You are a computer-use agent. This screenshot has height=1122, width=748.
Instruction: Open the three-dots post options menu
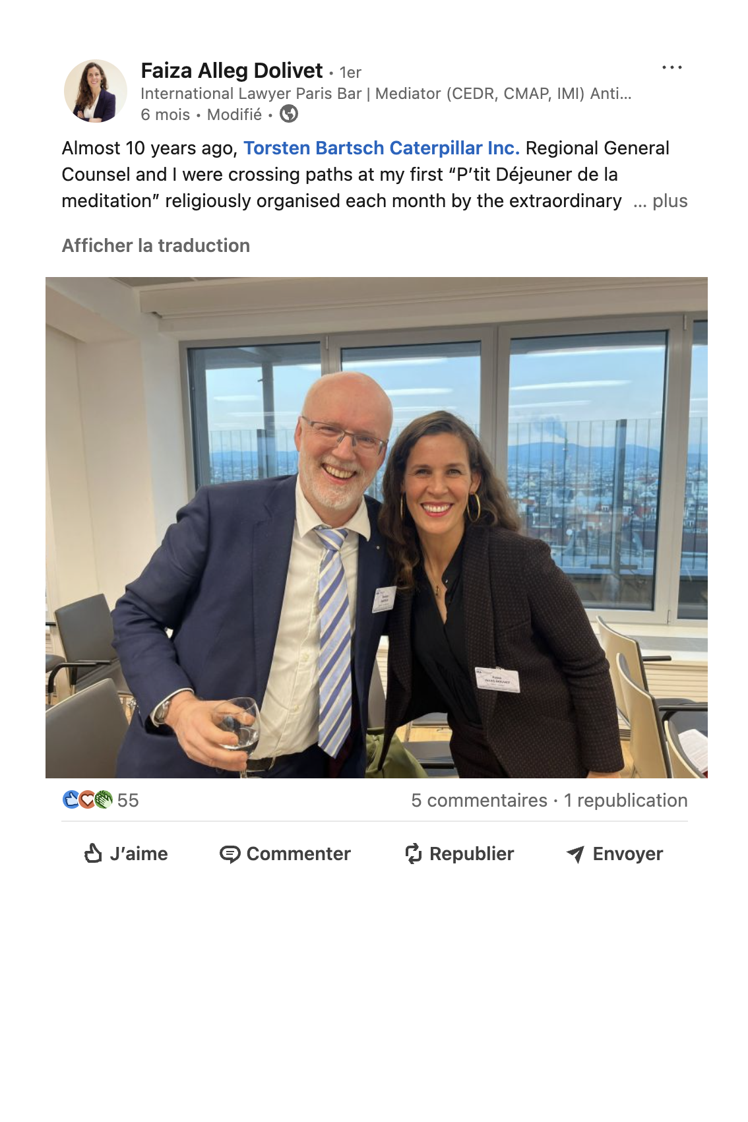pyautogui.click(x=671, y=67)
